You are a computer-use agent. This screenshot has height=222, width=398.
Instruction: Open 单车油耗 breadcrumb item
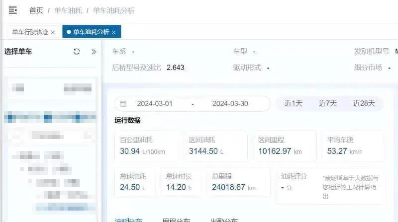68,10
